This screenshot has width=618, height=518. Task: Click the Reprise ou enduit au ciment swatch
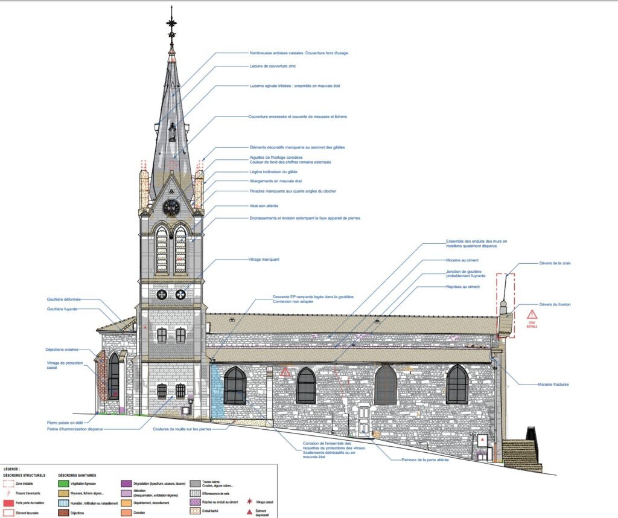coord(195,502)
